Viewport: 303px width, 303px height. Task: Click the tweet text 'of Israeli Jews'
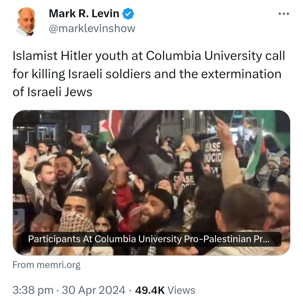52,92
